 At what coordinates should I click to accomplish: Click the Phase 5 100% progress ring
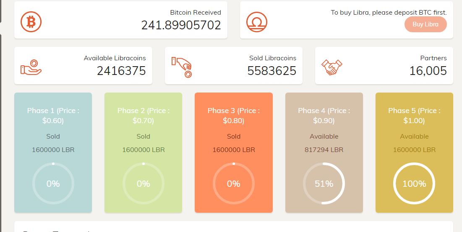click(x=414, y=183)
